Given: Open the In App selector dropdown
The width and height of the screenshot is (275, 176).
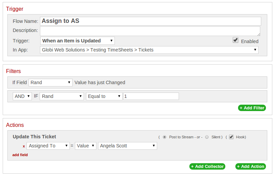Looking at the screenshot, I should pyautogui.click(x=149, y=50).
